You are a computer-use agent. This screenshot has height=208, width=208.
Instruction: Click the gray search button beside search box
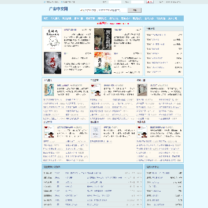coord(135,10)
